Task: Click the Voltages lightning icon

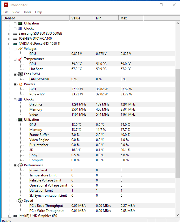Action: click(x=20, y=49)
